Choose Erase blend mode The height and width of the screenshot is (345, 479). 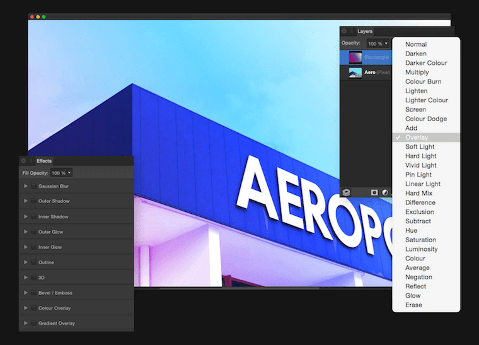426,305
